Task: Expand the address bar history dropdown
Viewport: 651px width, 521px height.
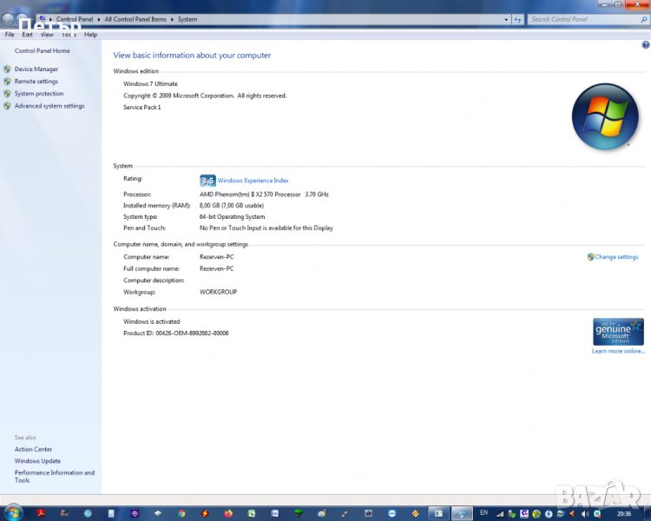Action: (x=505, y=19)
